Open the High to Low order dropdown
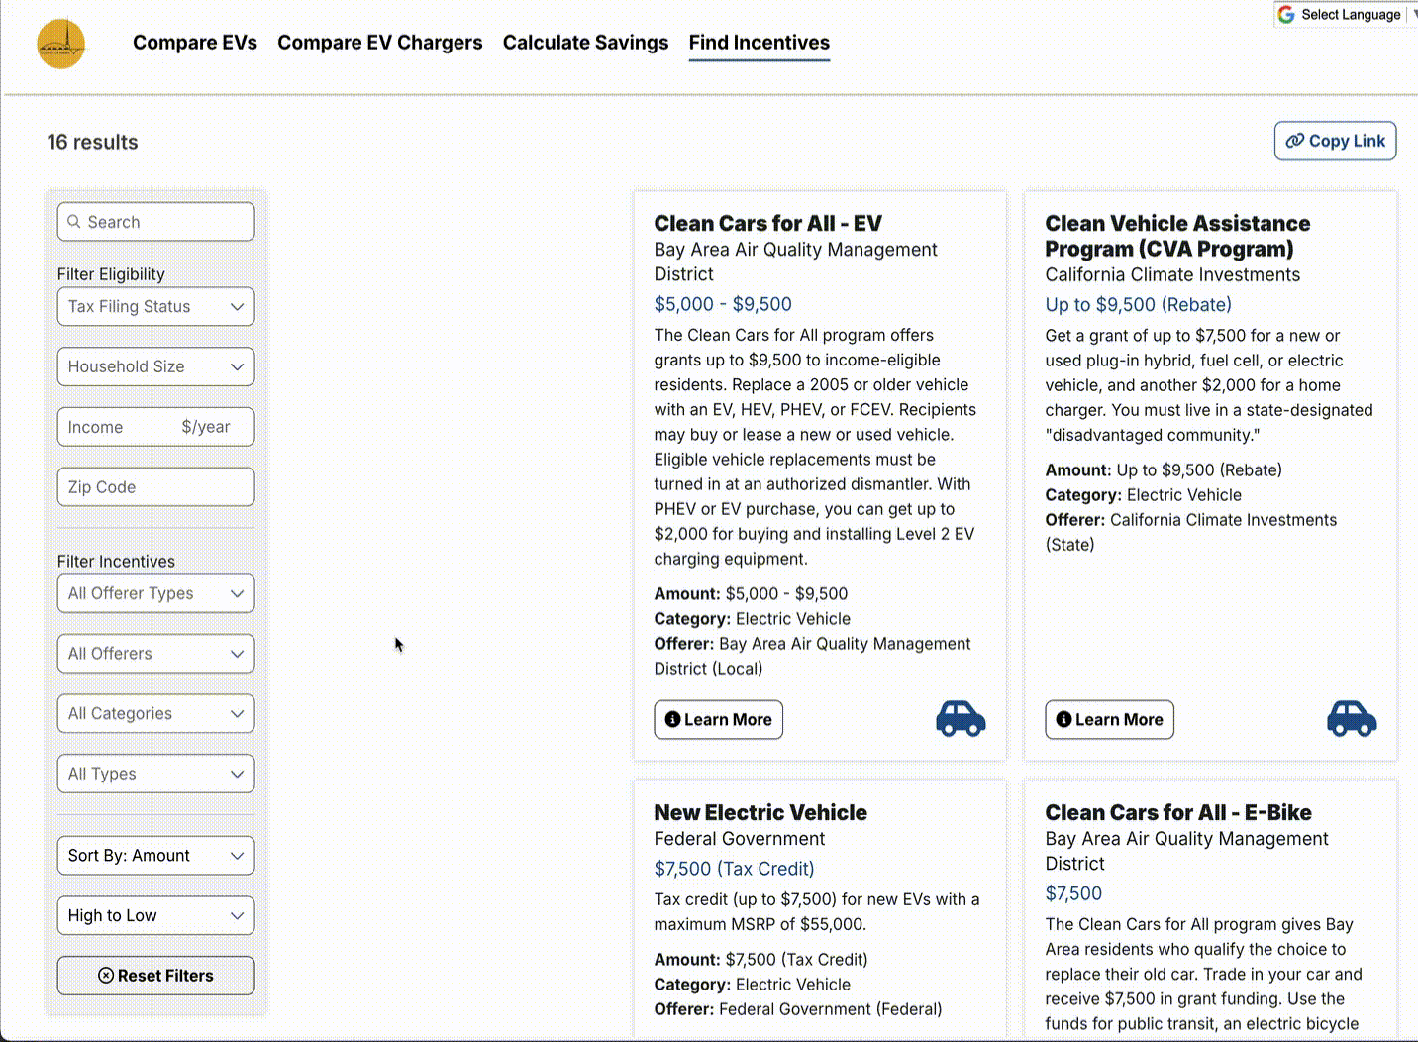The image size is (1418, 1042). [x=155, y=915]
